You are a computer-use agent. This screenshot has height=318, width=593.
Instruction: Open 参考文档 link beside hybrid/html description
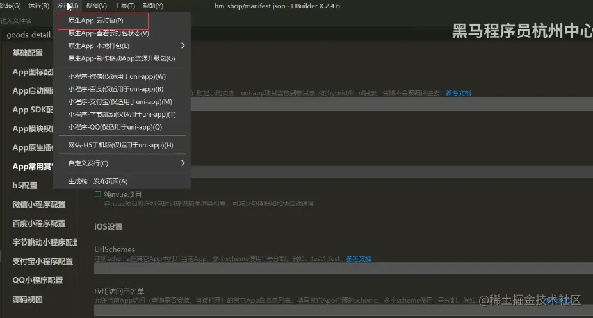pos(459,93)
